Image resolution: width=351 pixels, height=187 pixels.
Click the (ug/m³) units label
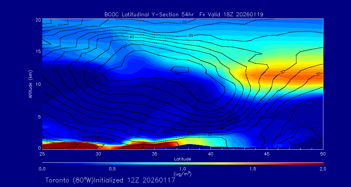pyautogui.click(x=182, y=174)
